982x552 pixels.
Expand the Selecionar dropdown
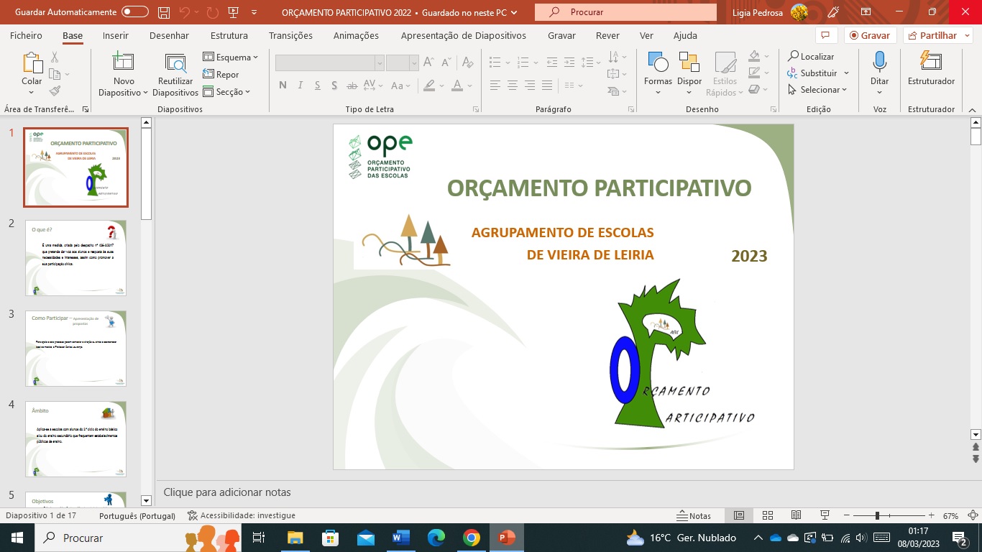(x=819, y=90)
